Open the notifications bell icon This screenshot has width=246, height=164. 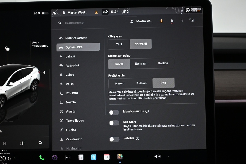pyautogui.click(x=172, y=21)
